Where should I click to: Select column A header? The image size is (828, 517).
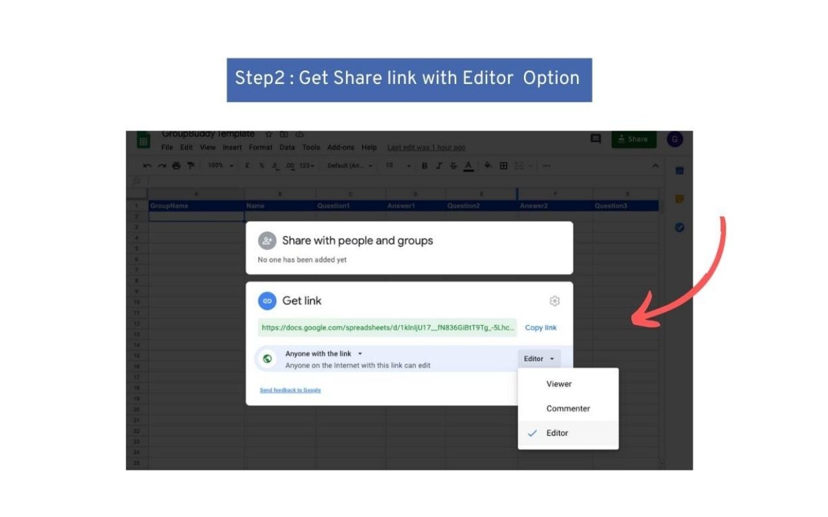[197, 194]
